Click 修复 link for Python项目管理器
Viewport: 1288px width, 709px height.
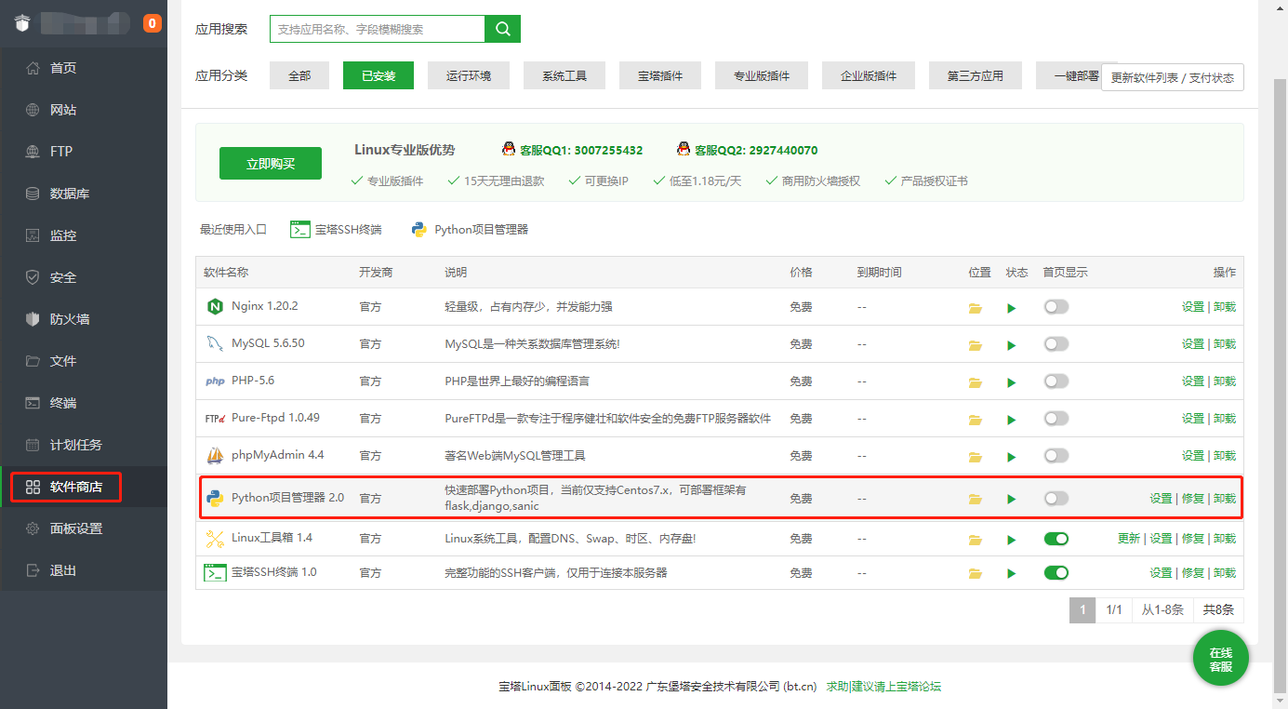pos(1193,498)
